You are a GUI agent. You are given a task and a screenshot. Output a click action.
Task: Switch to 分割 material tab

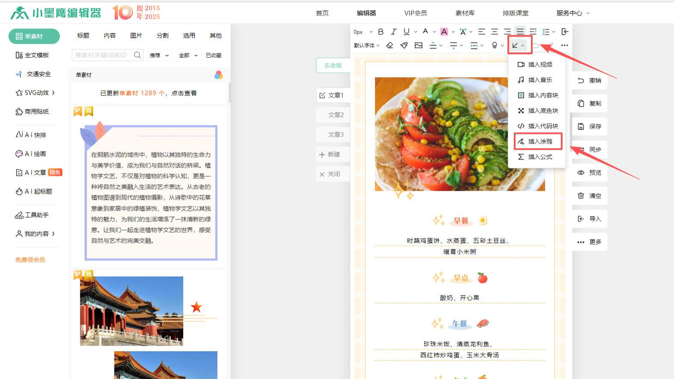point(163,35)
